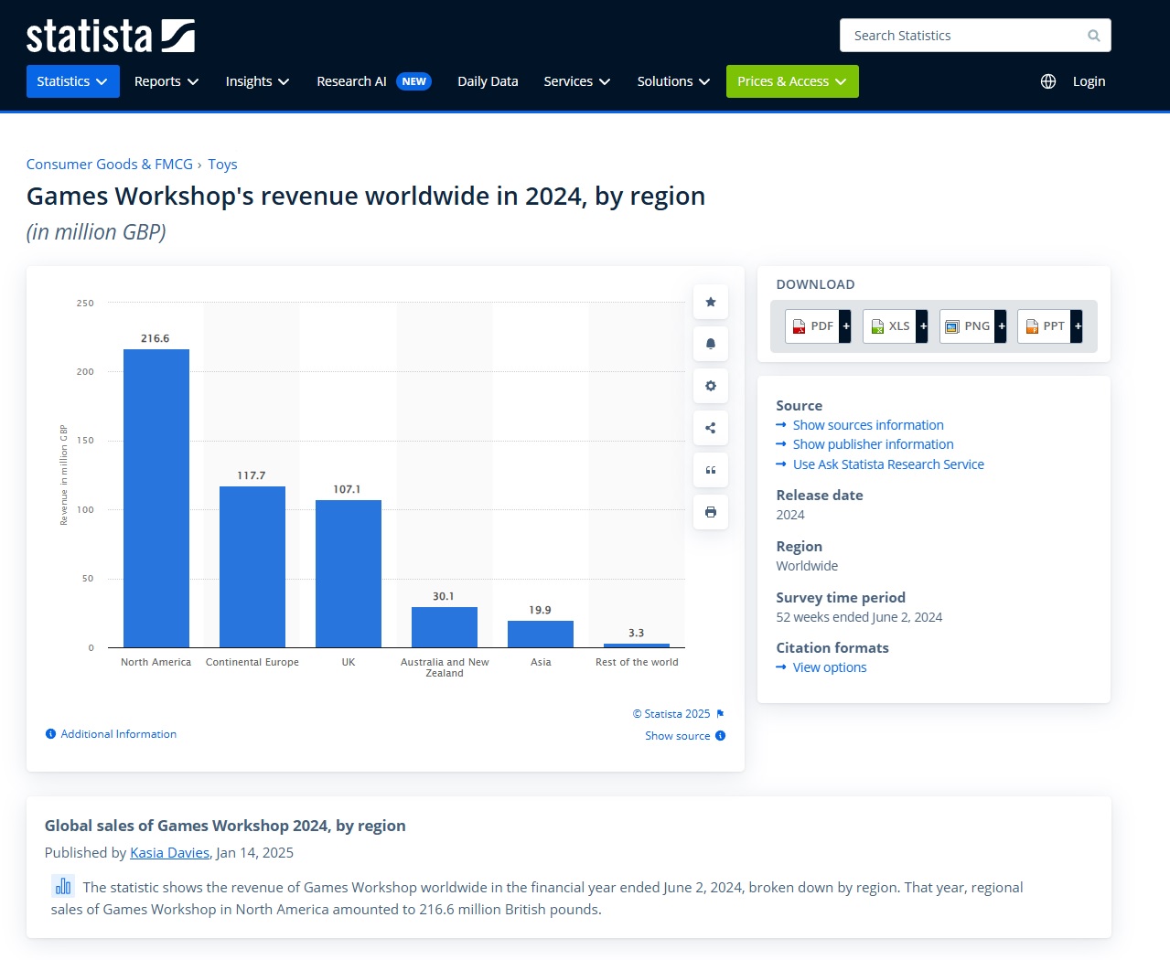1170x960 pixels.
Task: Open chart settings gear icon
Action: tap(711, 386)
